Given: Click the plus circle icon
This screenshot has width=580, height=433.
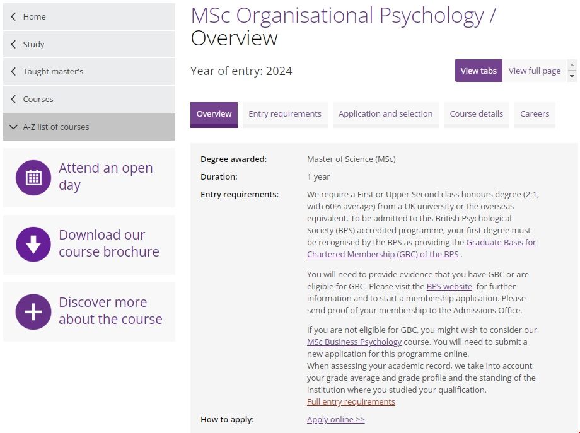Looking at the screenshot, I should click(x=33, y=311).
